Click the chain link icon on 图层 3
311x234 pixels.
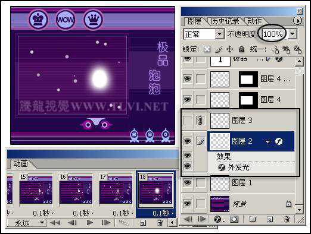pyautogui.click(x=200, y=121)
